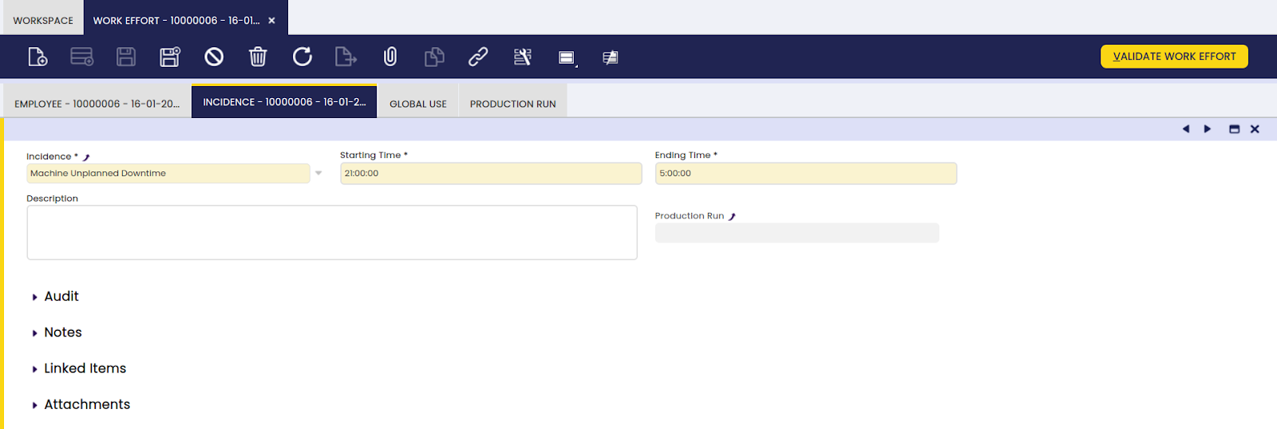
Task: Expand the Audit section
Action: point(61,297)
